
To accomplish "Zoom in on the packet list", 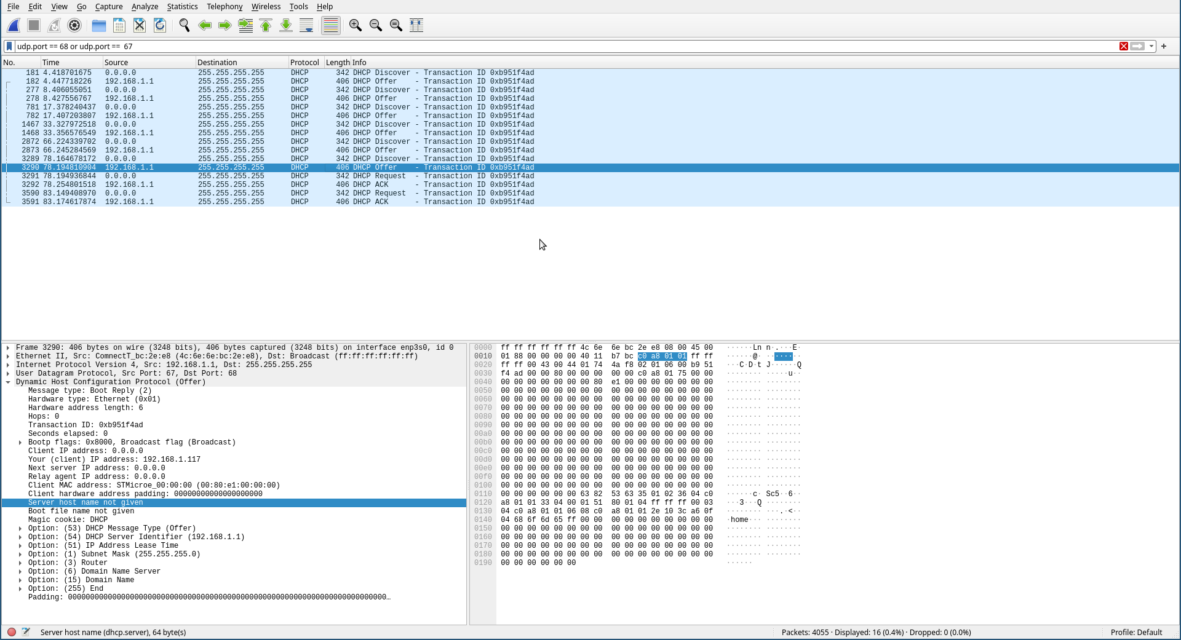I will [355, 25].
